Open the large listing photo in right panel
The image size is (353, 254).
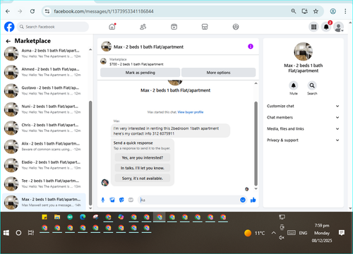click(x=303, y=52)
